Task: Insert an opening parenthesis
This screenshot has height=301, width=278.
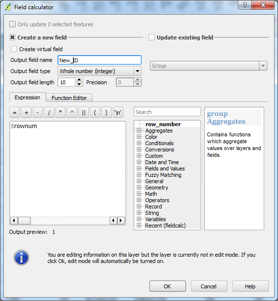Action: click(x=95, y=113)
